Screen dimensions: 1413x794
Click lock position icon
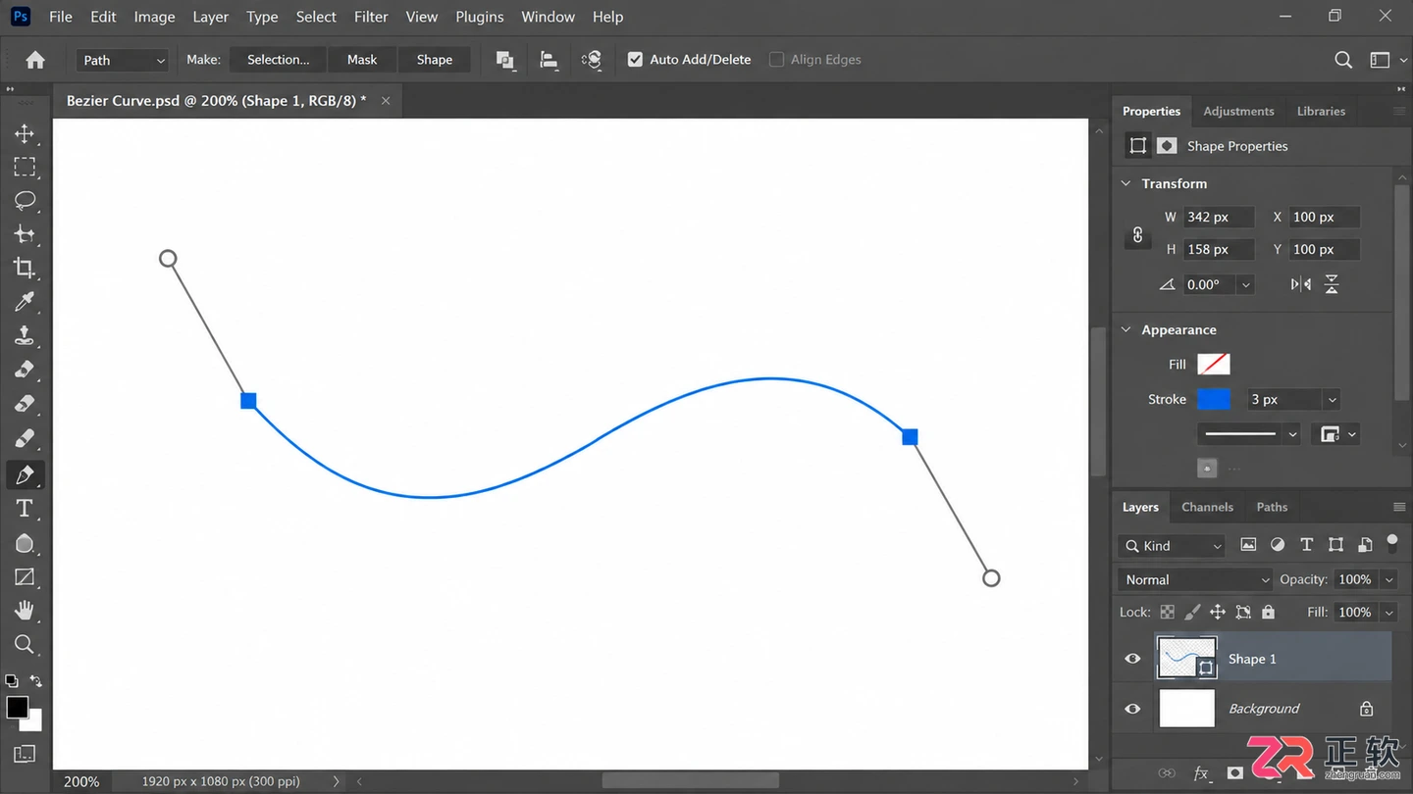(1218, 612)
